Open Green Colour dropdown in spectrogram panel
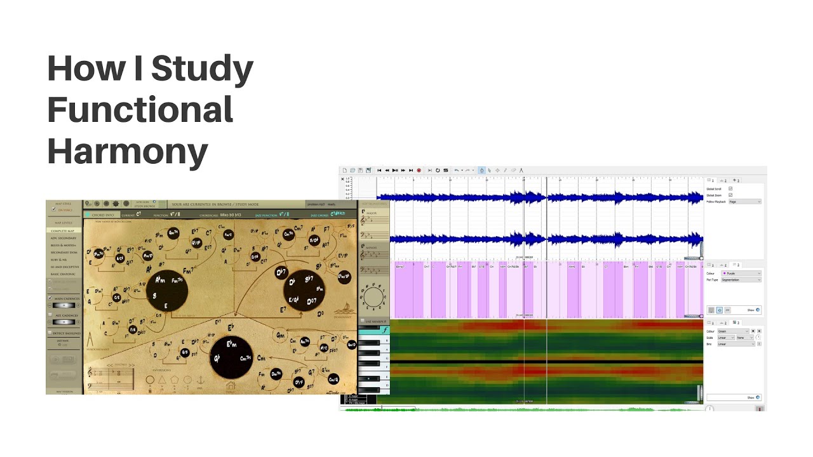 (x=734, y=331)
